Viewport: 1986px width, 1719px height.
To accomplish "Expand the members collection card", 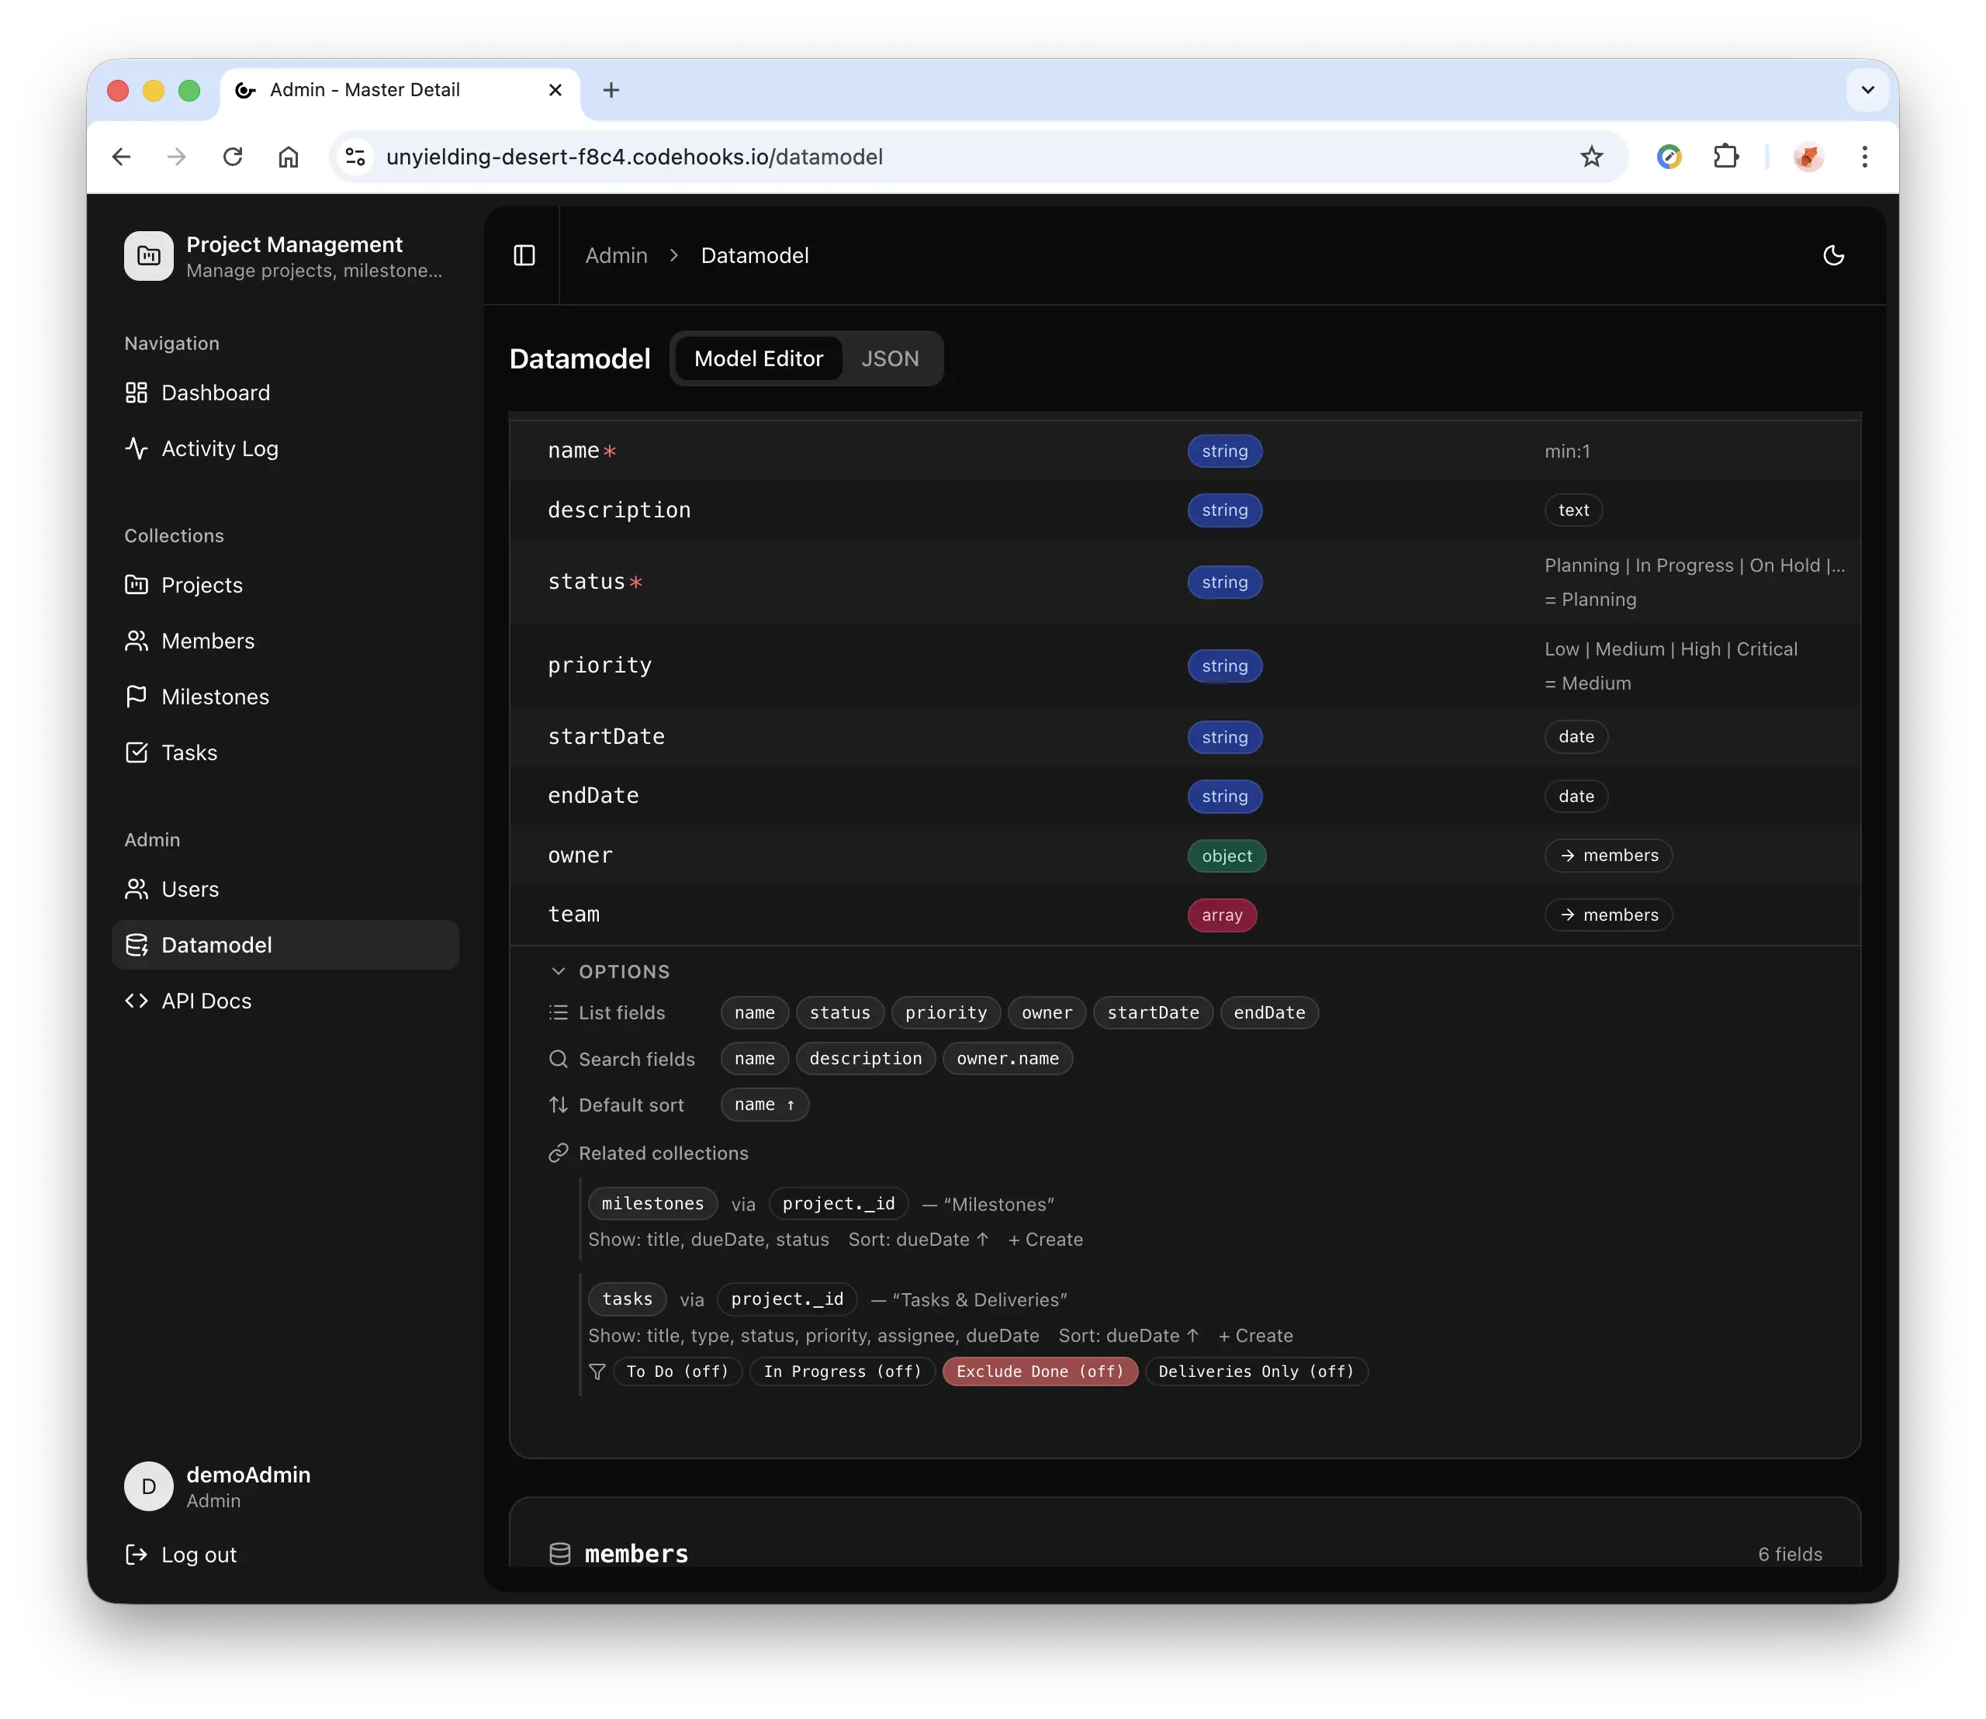I will pyautogui.click(x=636, y=1552).
